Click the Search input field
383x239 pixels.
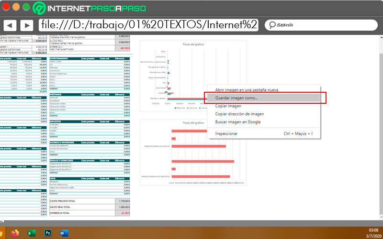(321, 25)
